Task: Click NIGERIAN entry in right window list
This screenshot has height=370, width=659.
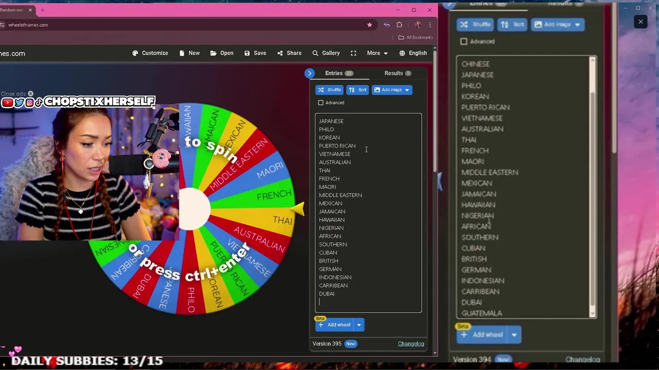Action: 477,215
